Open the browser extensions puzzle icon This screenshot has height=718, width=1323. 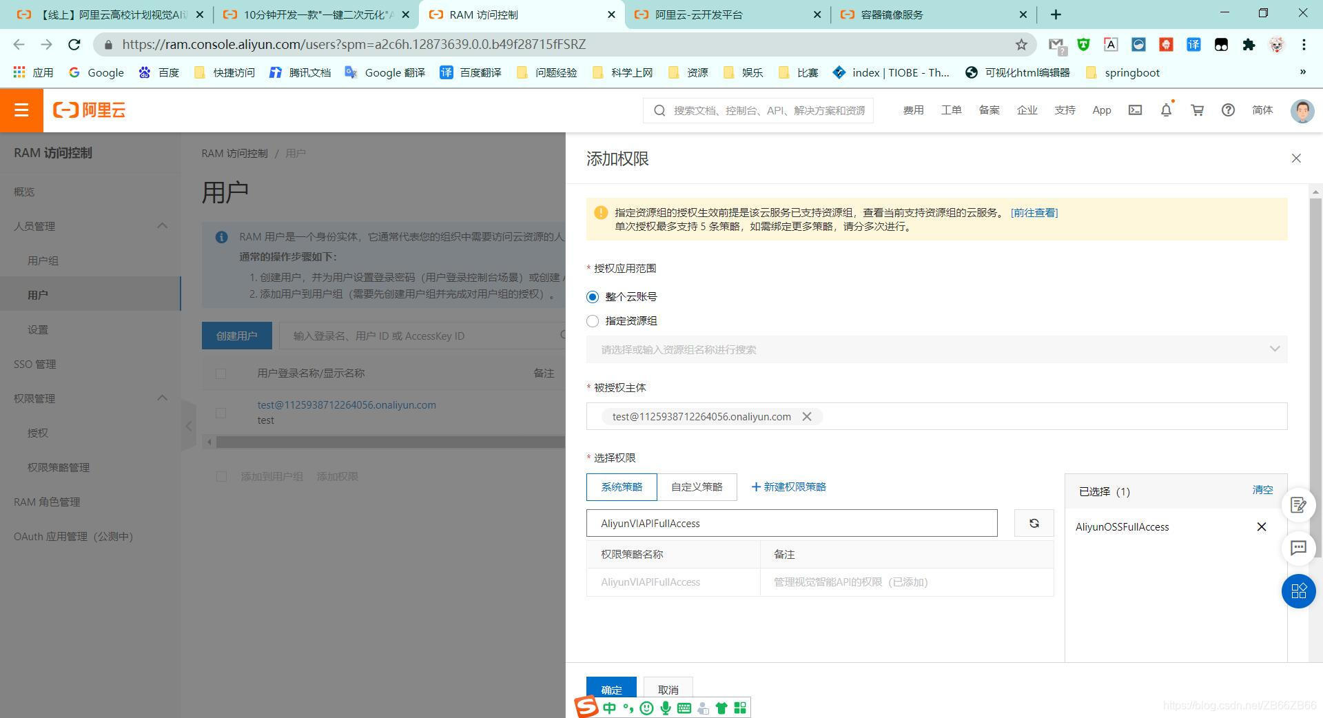point(1249,45)
